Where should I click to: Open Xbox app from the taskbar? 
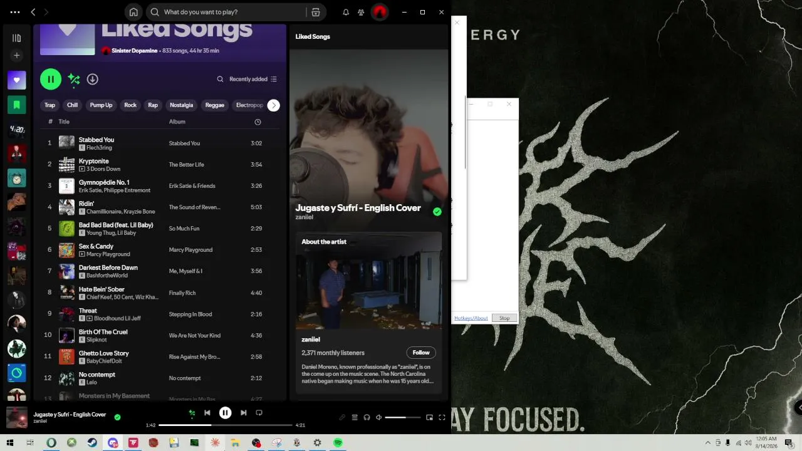pos(72,443)
